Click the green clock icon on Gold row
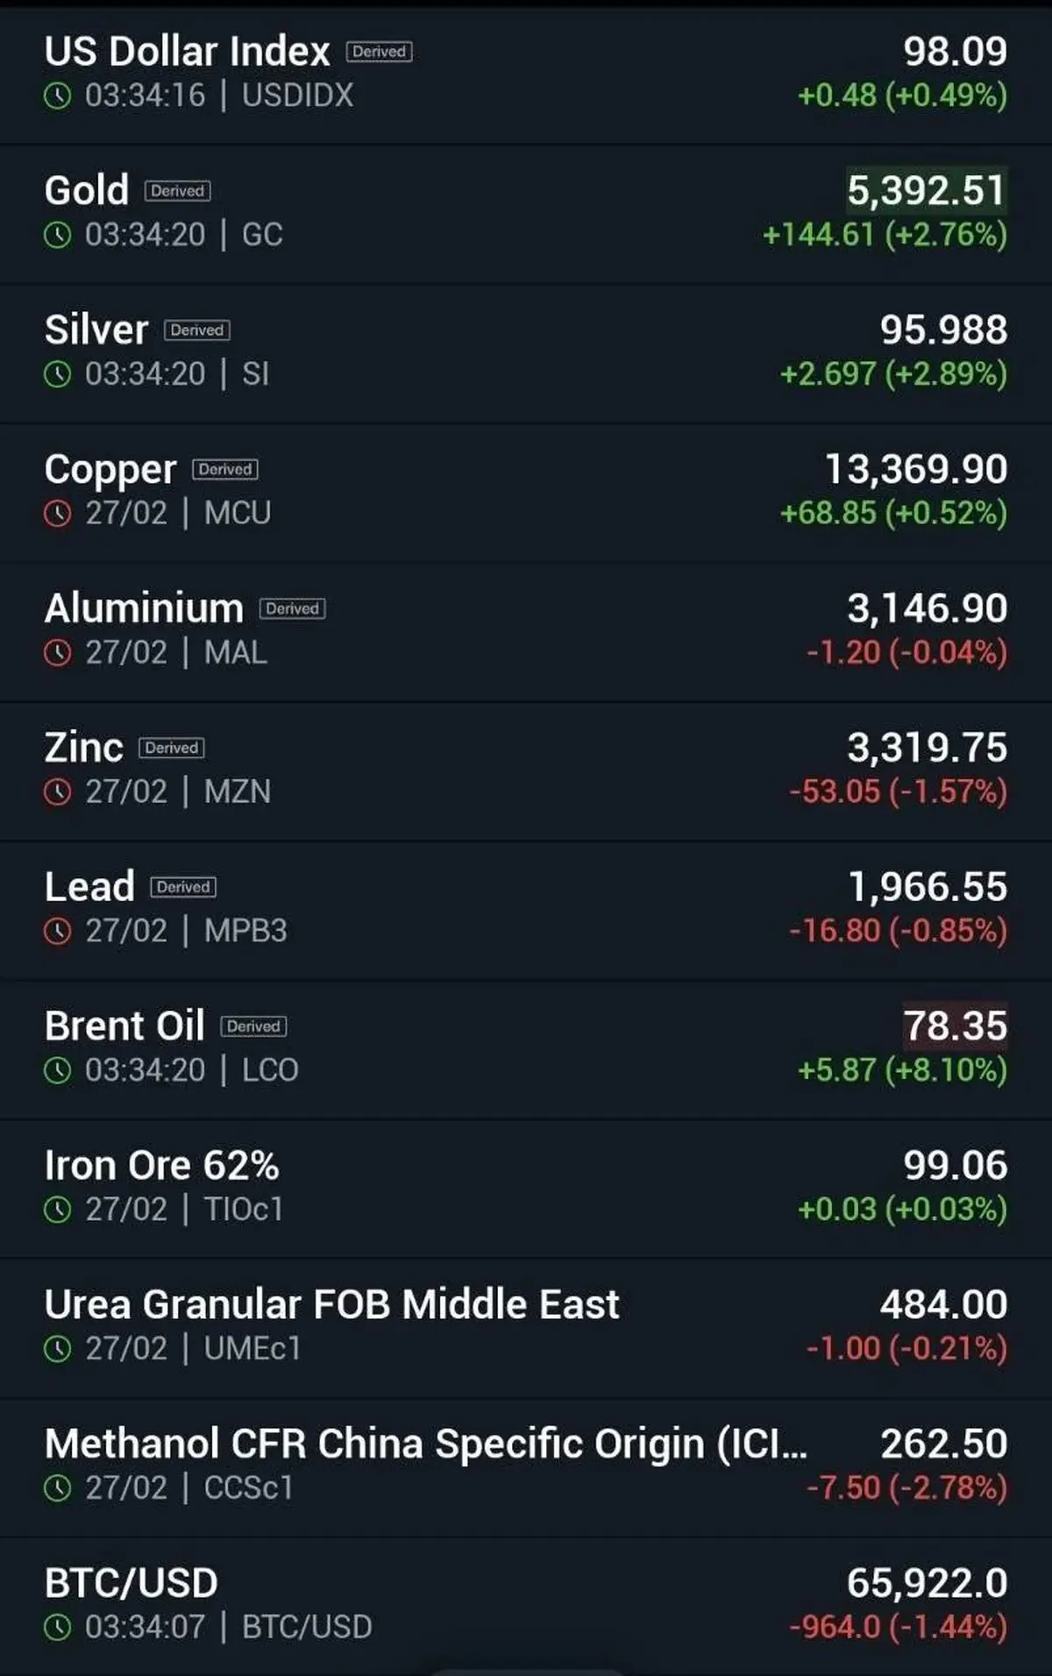This screenshot has width=1052, height=1676. click(57, 235)
